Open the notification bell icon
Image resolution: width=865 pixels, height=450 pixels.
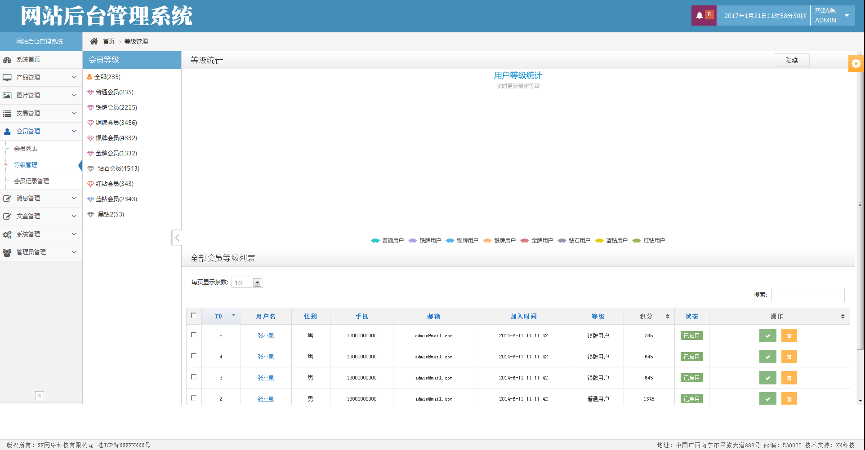[x=700, y=15]
